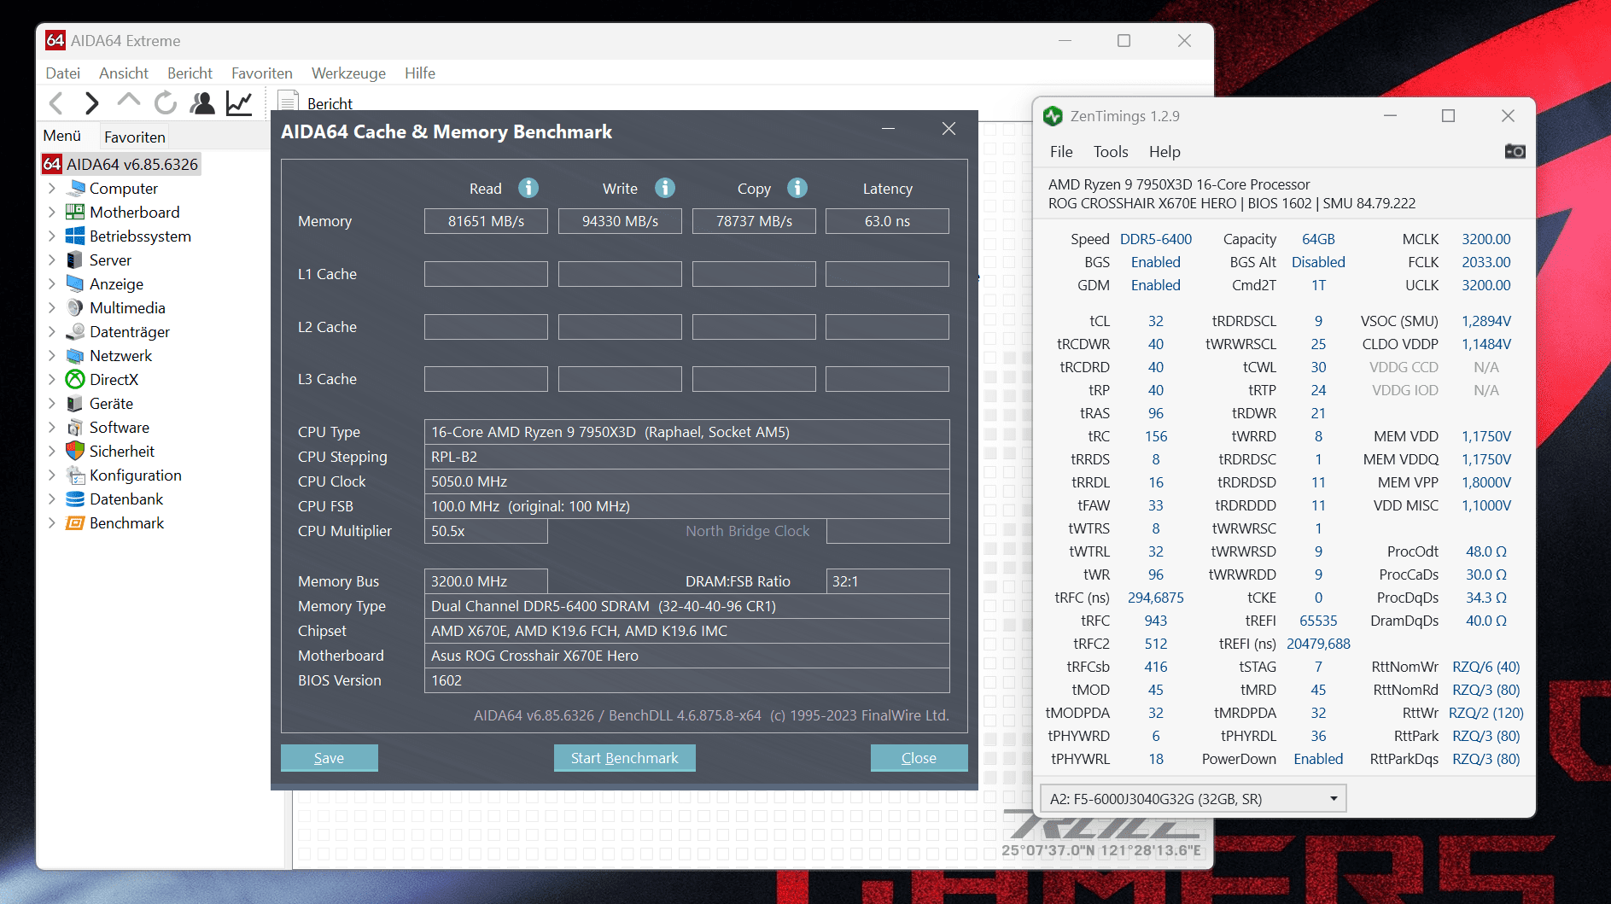Click the user profile toolbar icon
Viewport: 1611px width, 904px height.
coord(202,103)
